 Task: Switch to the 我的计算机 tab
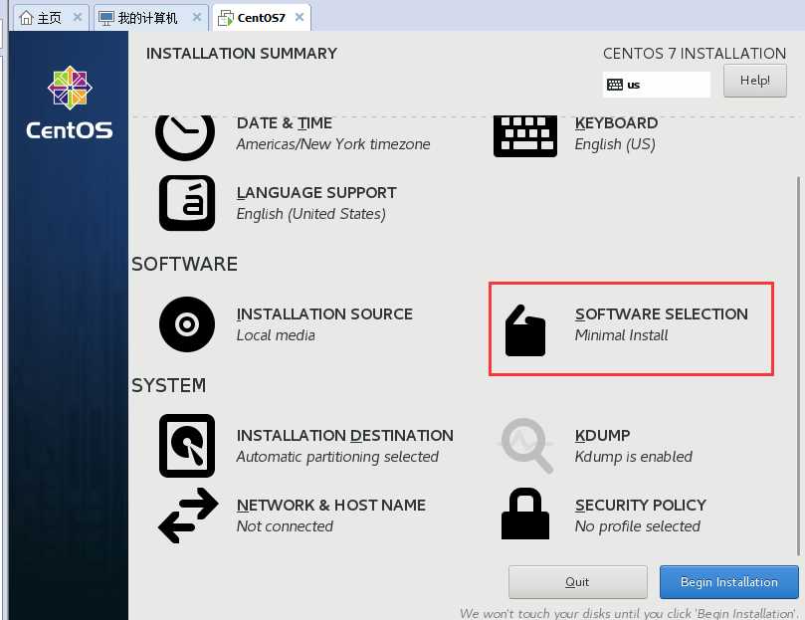[151, 18]
